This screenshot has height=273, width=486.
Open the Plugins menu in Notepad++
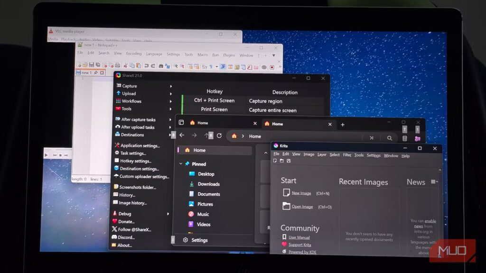click(x=229, y=55)
